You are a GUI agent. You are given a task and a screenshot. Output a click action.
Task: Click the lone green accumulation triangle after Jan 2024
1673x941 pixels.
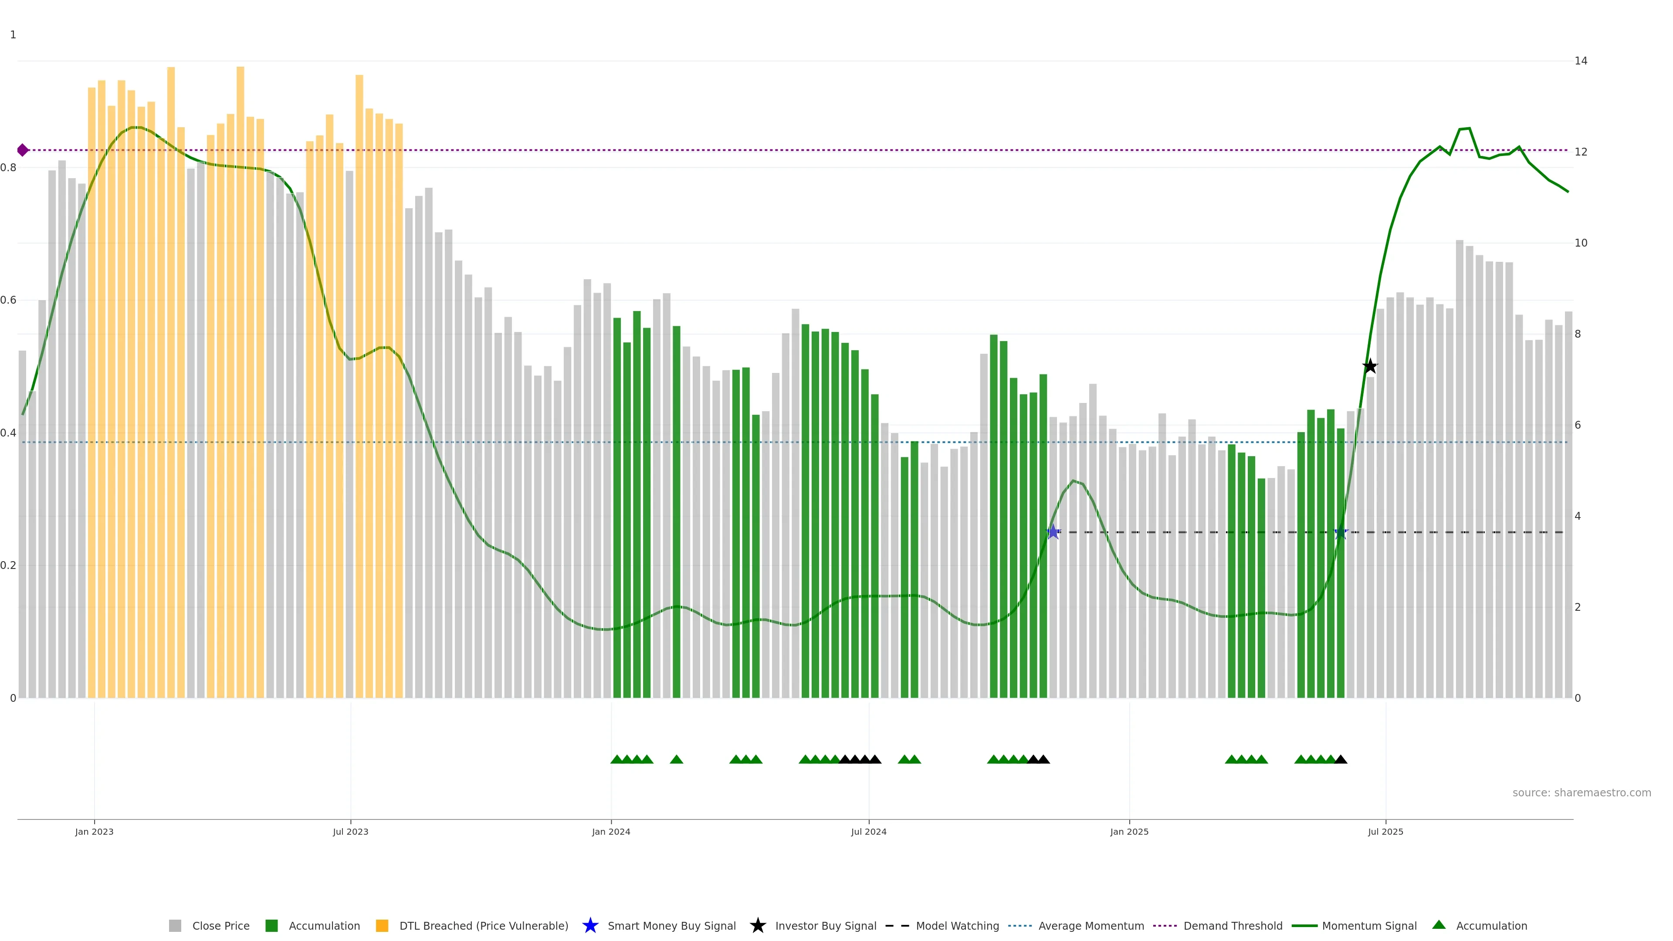(x=676, y=759)
